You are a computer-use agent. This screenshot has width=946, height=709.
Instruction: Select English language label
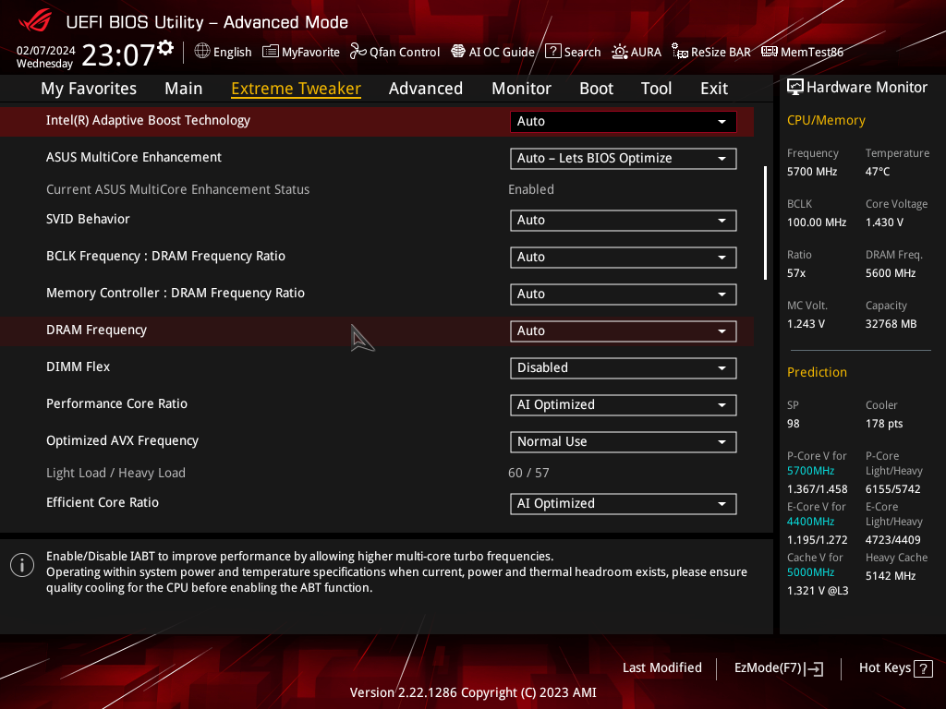[232, 53]
